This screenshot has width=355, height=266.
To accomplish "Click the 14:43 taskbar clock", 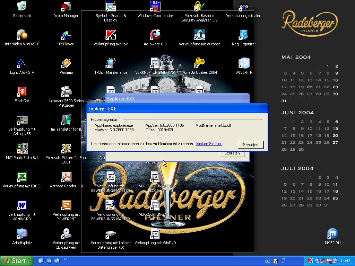I will click(345, 261).
